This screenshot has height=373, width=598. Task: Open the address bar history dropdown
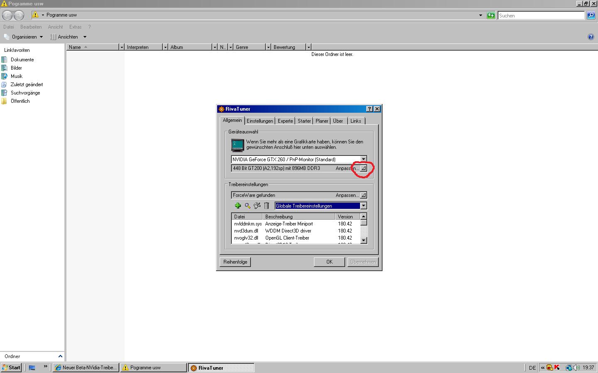(480, 15)
